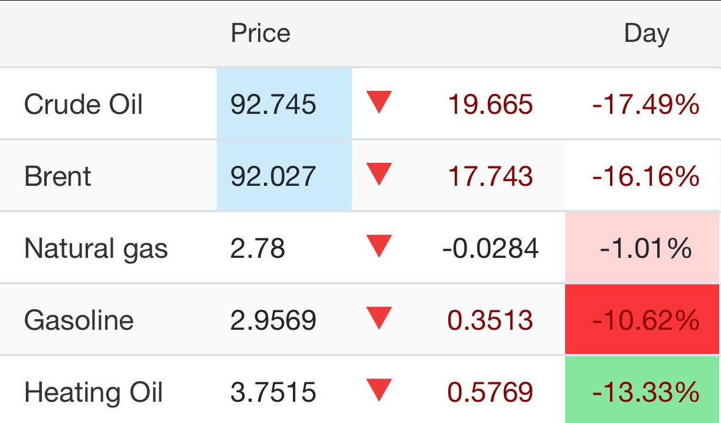Sort by the Day column header

point(646,33)
